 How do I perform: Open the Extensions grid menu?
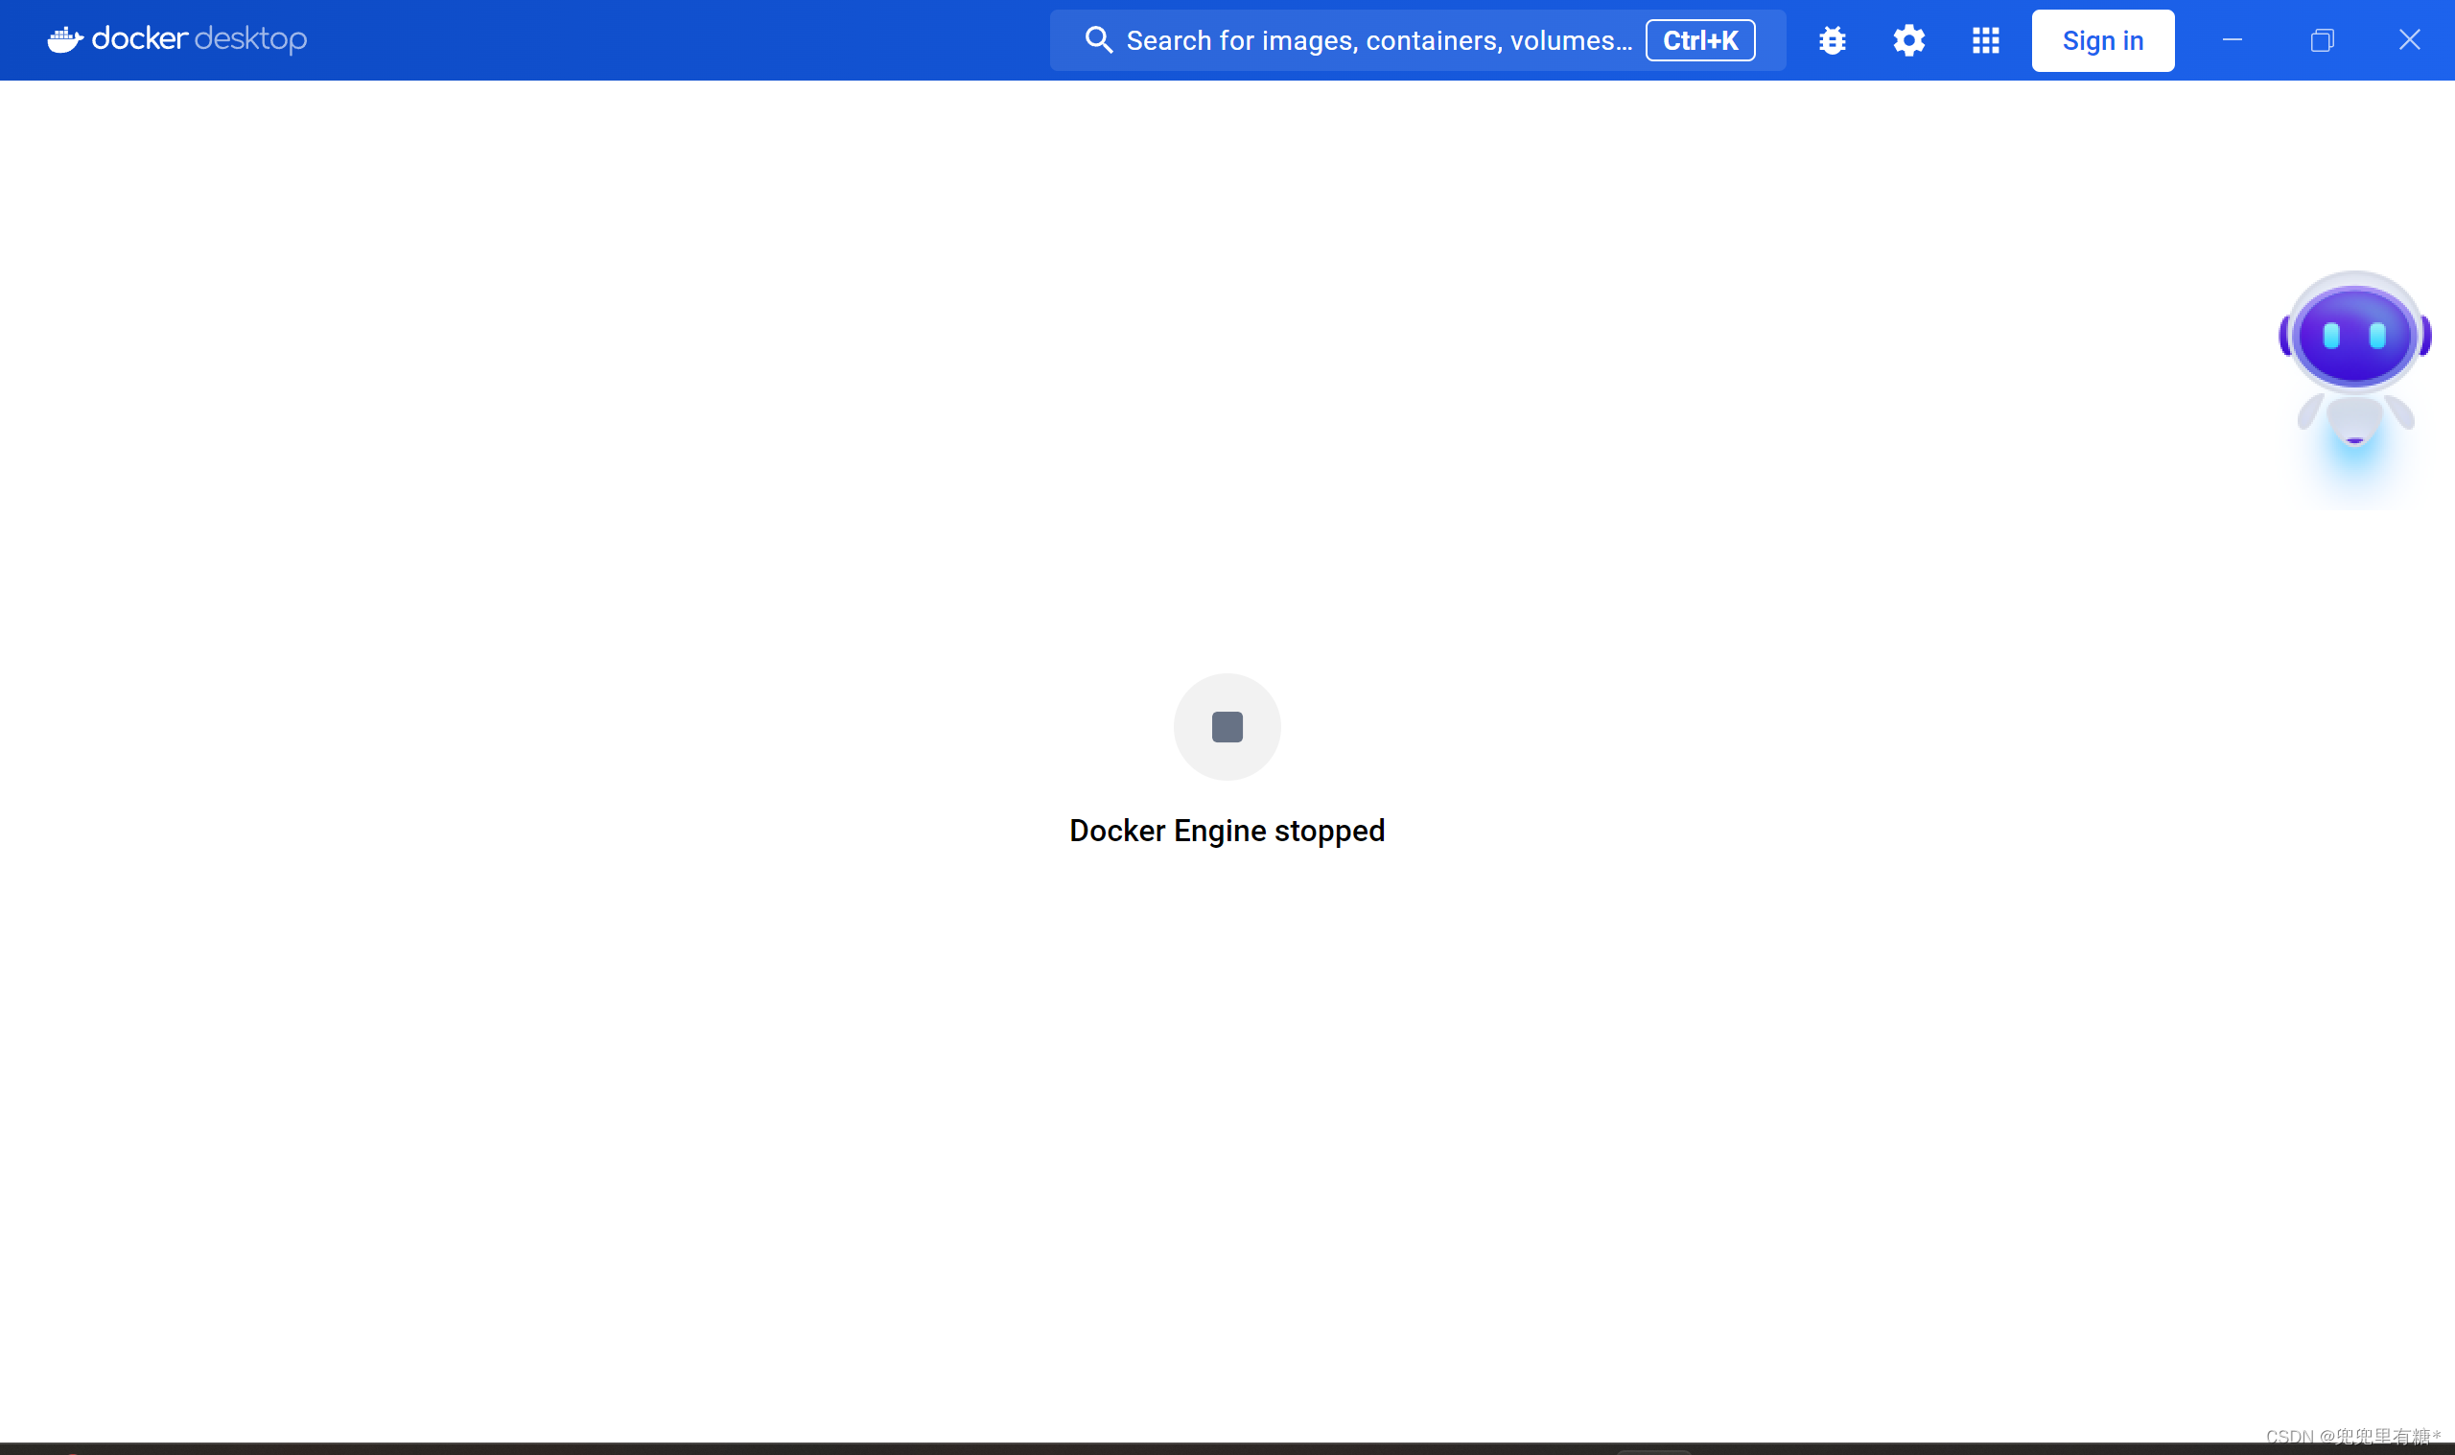pyautogui.click(x=1985, y=40)
